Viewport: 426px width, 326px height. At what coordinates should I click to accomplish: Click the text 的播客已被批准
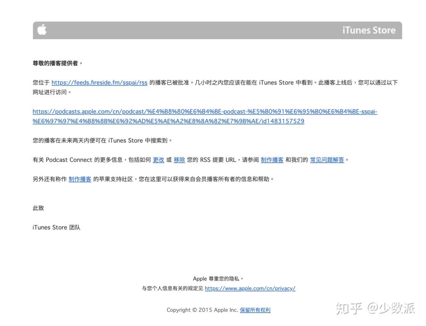point(169,83)
